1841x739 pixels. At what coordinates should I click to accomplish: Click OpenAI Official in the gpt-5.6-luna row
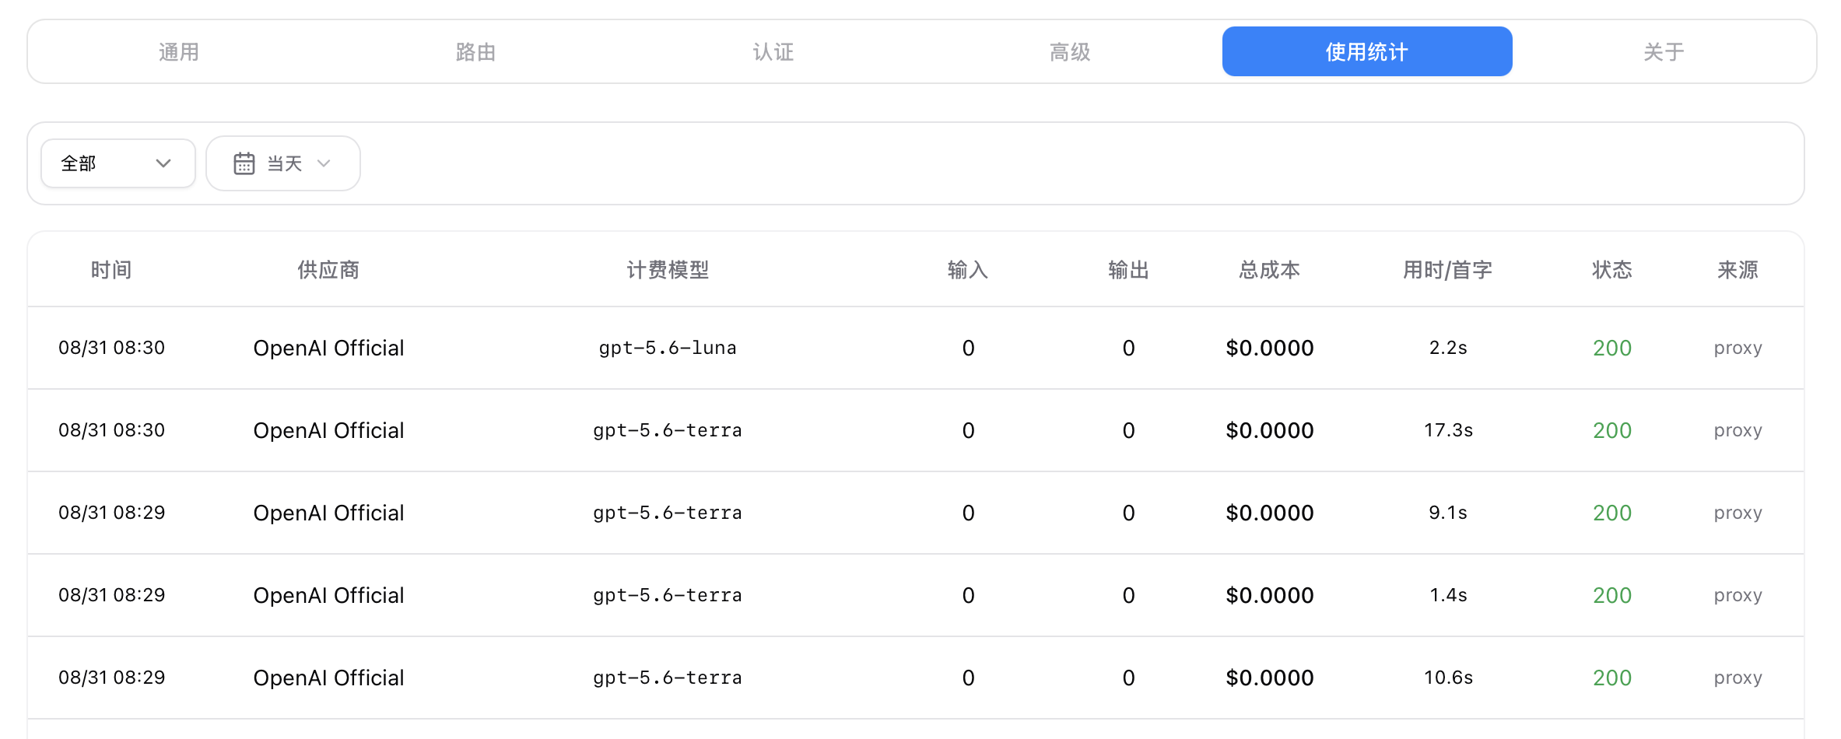(328, 348)
